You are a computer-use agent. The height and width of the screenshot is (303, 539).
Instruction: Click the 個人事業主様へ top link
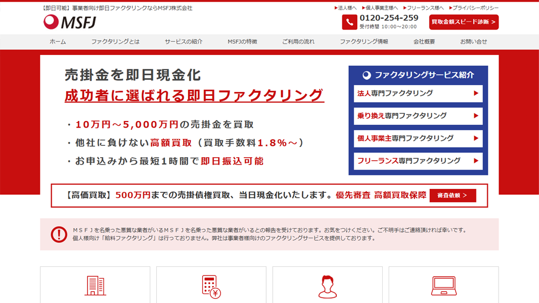click(x=380, y=8)
